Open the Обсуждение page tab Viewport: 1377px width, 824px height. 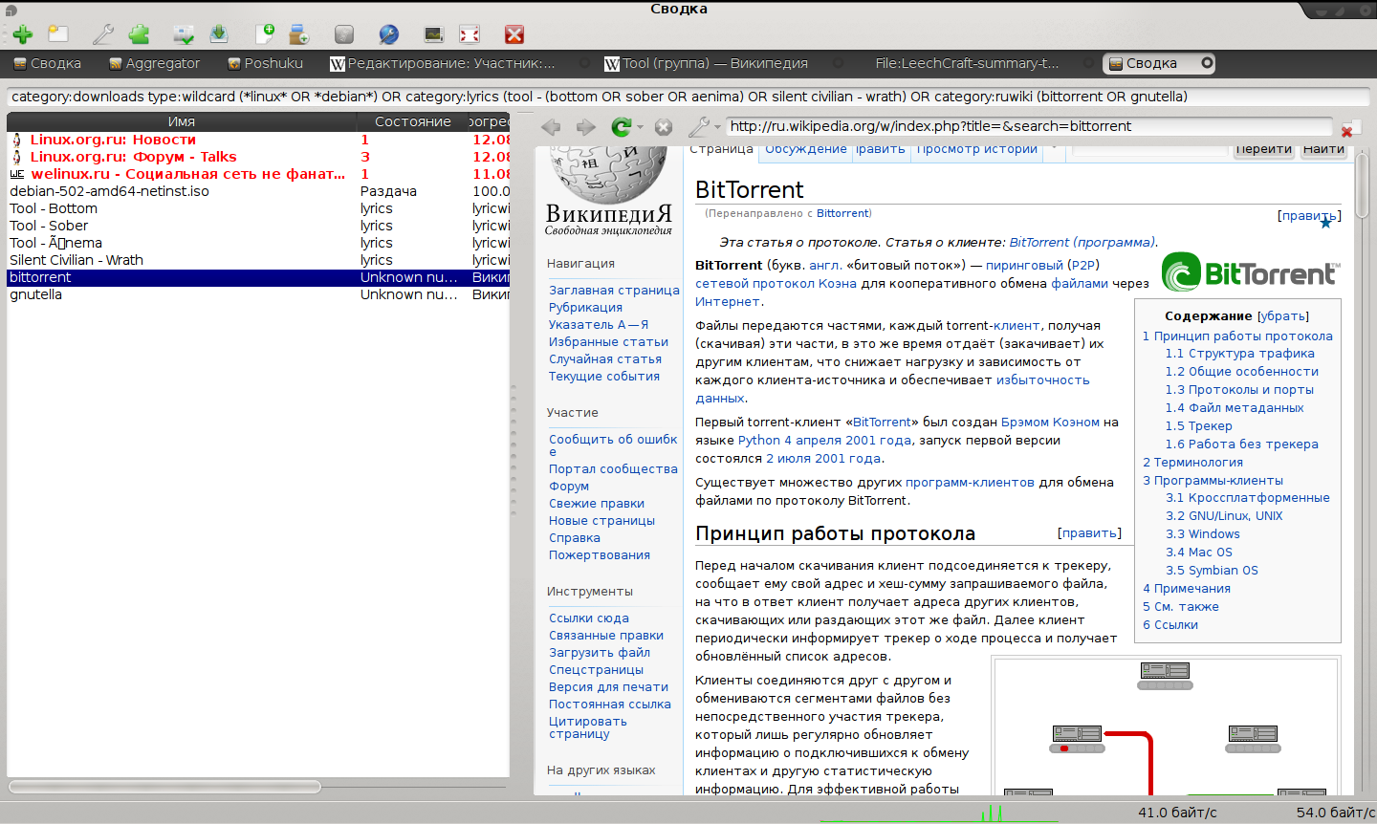(x=805, y=150)
